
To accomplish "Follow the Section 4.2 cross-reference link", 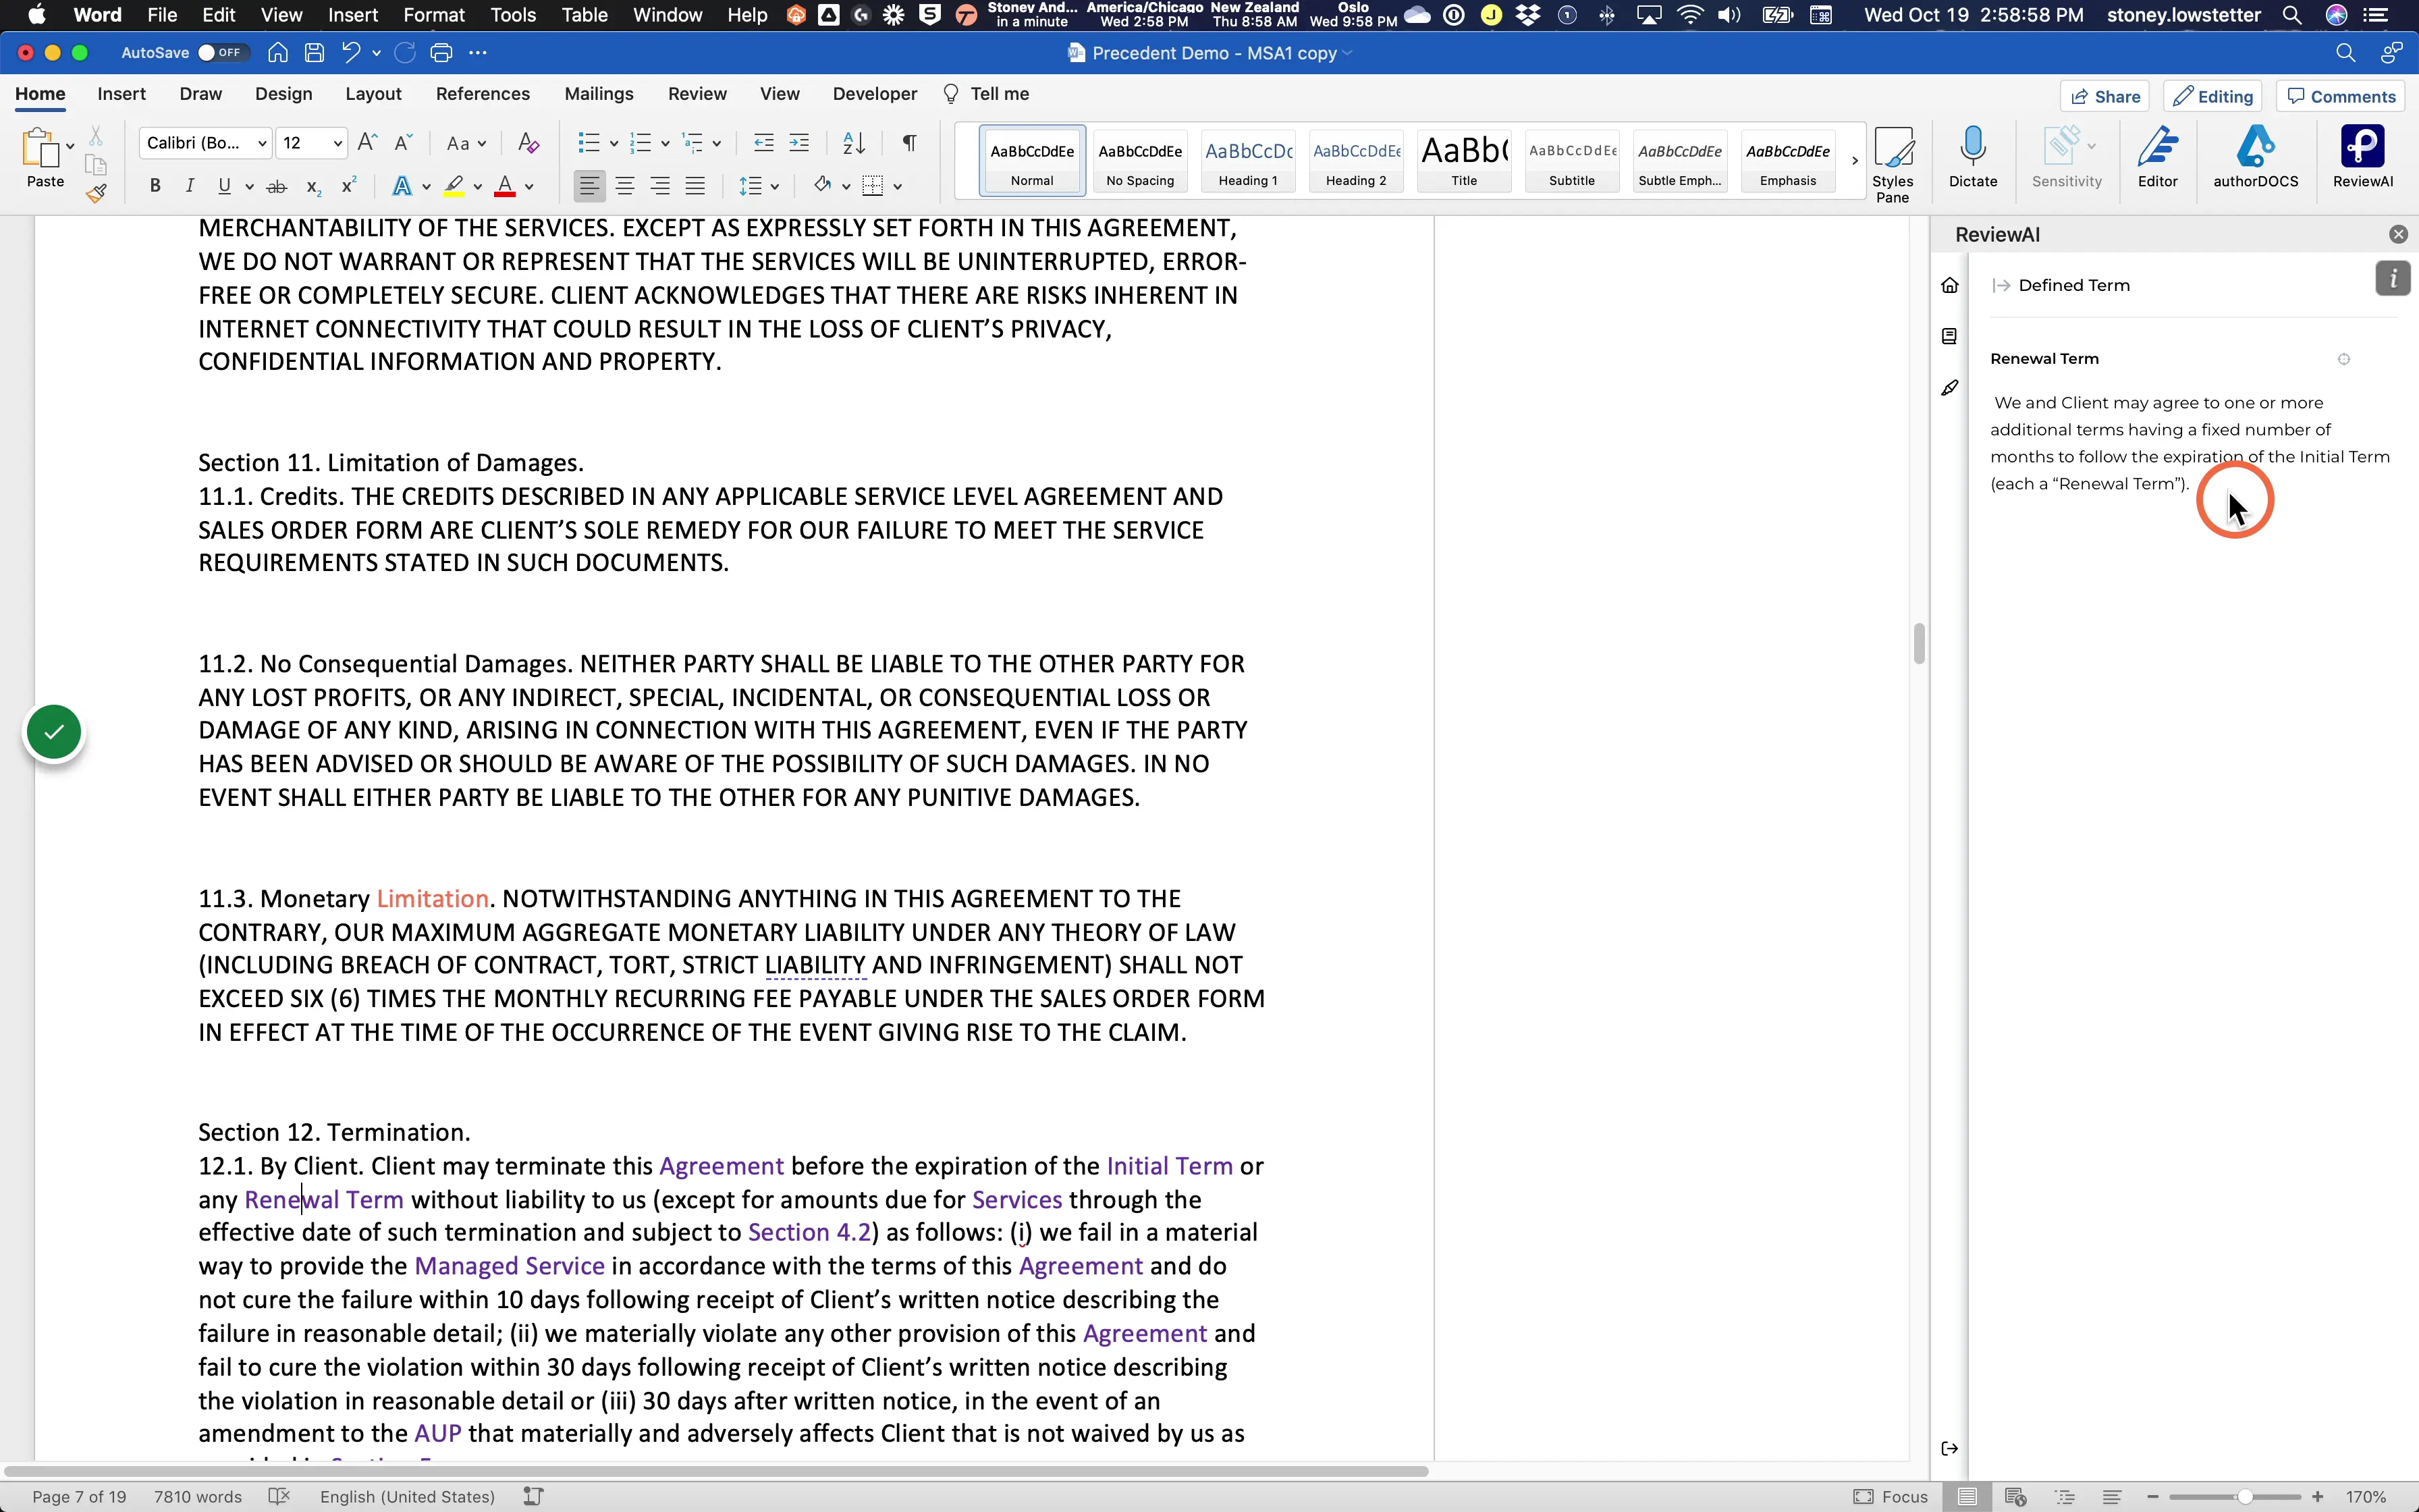I will (x=810, y=1232).
